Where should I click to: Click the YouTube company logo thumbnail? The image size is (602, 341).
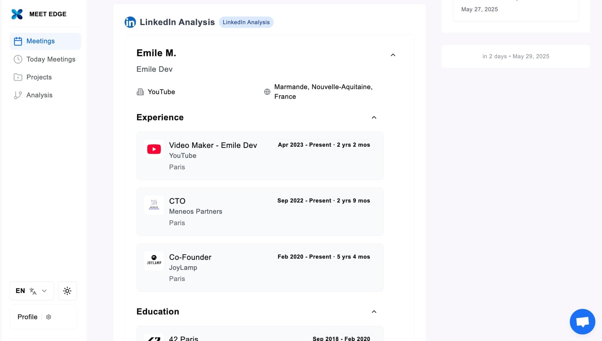[x=154, y=149]
